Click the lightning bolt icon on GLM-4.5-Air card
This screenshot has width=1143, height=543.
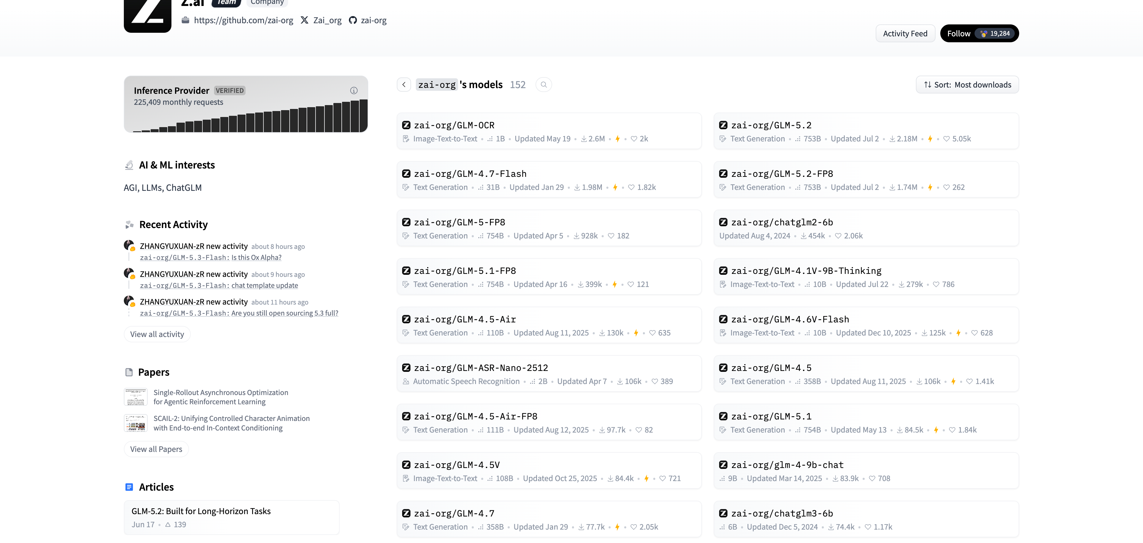click(636, 333)
